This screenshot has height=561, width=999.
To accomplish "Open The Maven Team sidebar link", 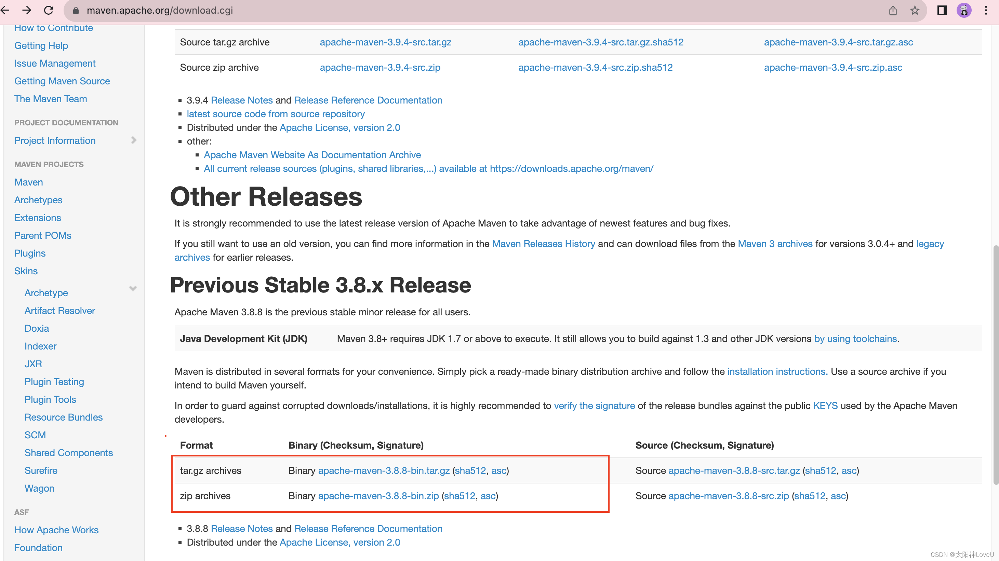I will point(50,99).
